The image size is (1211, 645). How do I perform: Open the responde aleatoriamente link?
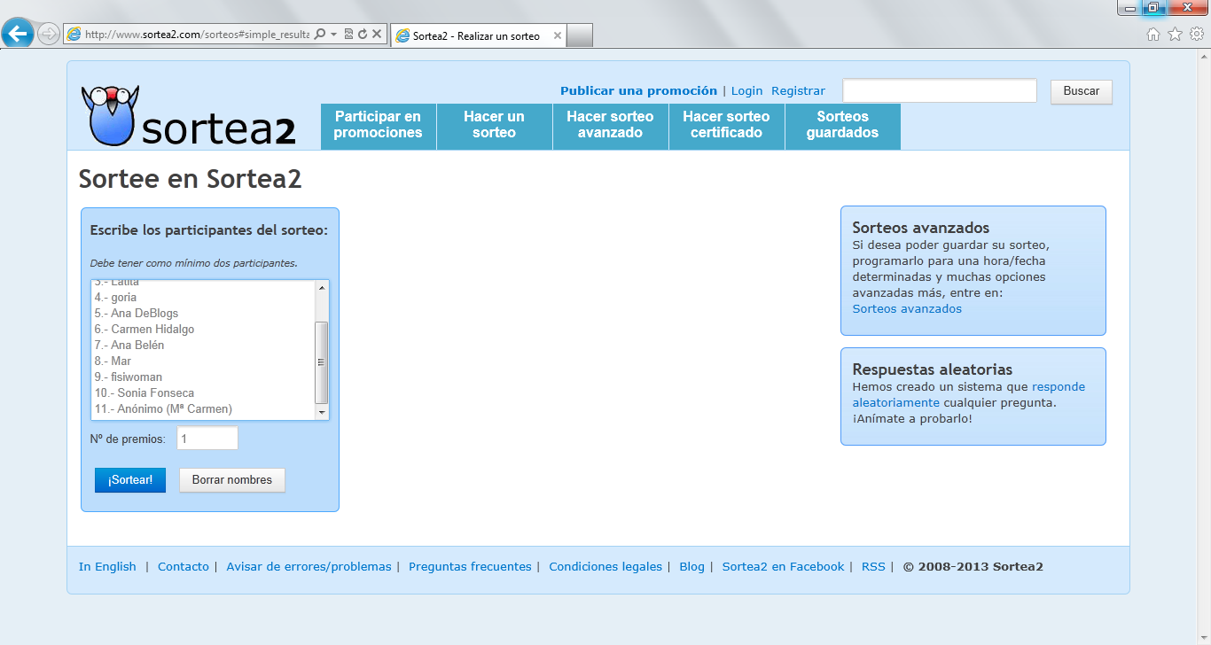(x=968, y=395)
